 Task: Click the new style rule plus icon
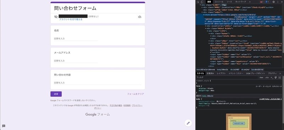pos(272,77)
